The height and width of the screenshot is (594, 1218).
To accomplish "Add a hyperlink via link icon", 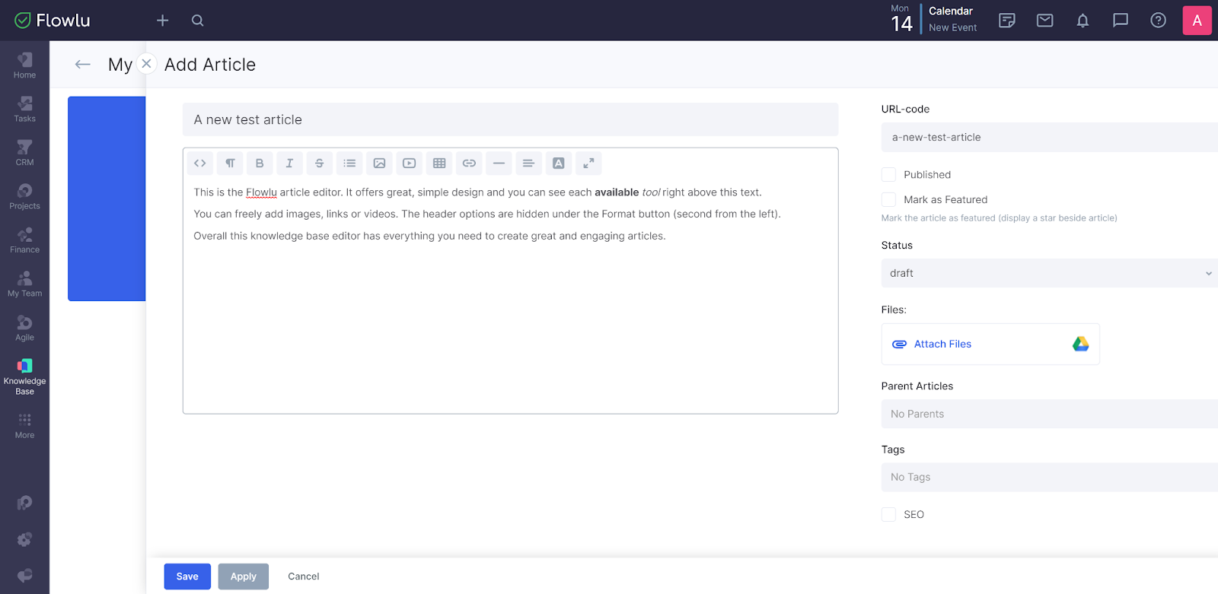I will click(469, 164).
